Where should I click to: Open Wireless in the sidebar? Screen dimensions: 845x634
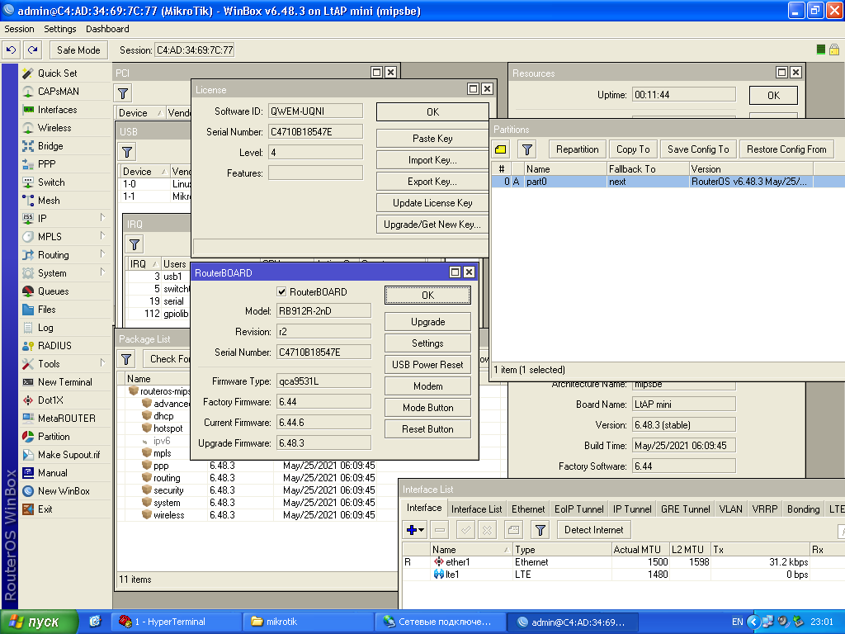click(54, 128)
